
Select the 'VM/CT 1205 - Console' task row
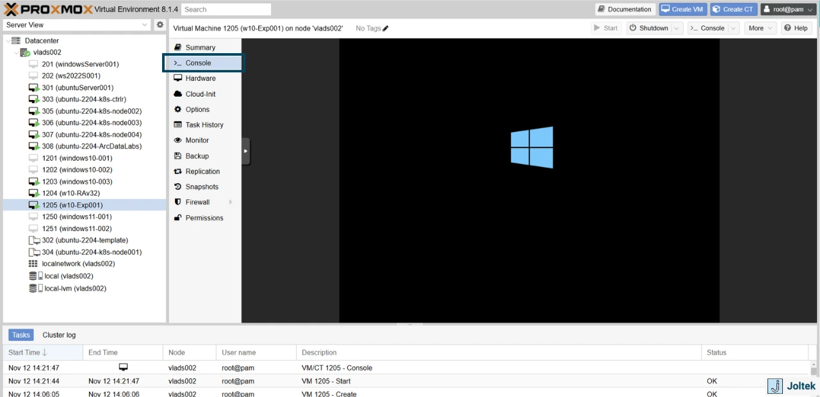coord(407,368)
